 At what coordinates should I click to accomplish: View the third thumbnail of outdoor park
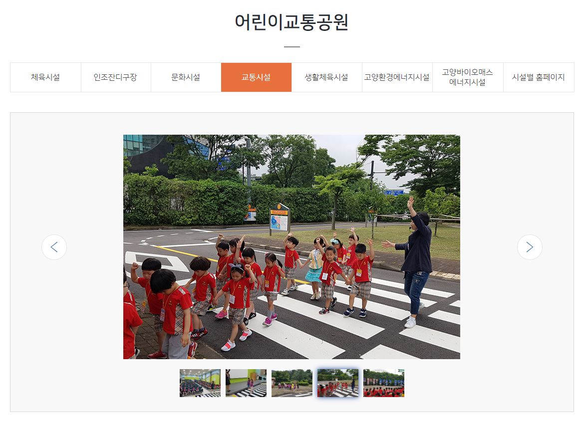[292, 383]
